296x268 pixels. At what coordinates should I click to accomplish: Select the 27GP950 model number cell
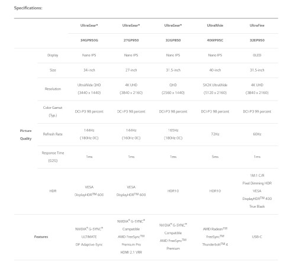(131, 40)
